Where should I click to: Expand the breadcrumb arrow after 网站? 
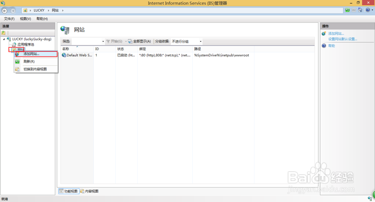point(63,10)
